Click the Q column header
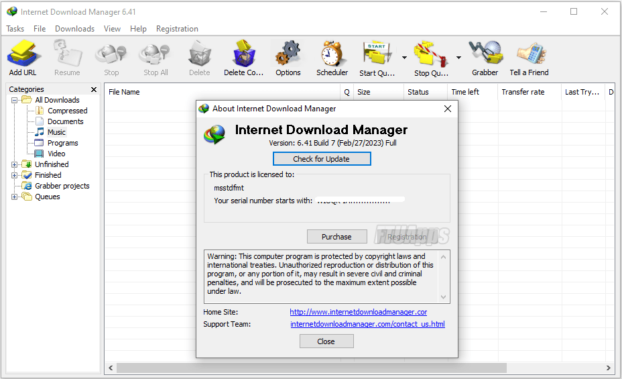622x379 pixels. (x=347, y=92)
